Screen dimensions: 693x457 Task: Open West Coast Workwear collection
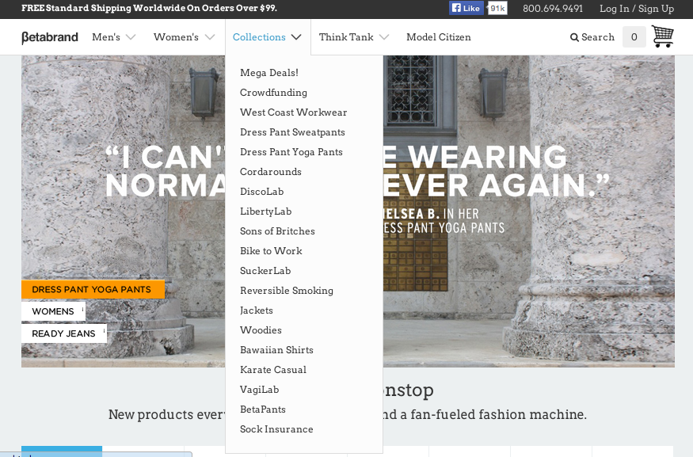[294, 112]
